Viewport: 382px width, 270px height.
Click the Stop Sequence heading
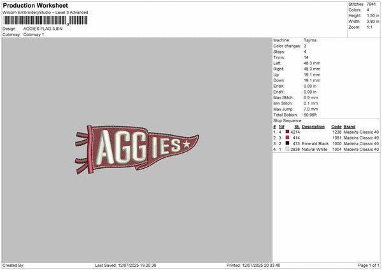(288, 120)
